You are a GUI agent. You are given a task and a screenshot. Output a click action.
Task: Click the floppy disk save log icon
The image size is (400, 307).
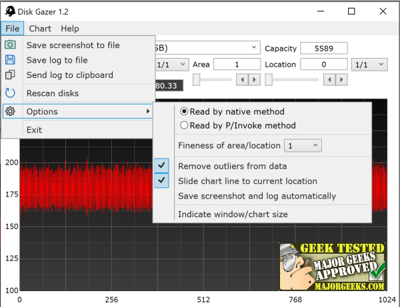tap(10, 60)
